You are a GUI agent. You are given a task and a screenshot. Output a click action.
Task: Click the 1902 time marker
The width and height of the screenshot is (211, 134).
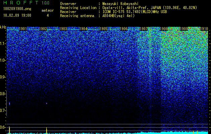(43, 29)
